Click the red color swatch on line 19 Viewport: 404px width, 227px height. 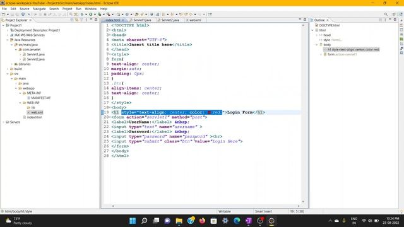209,112
